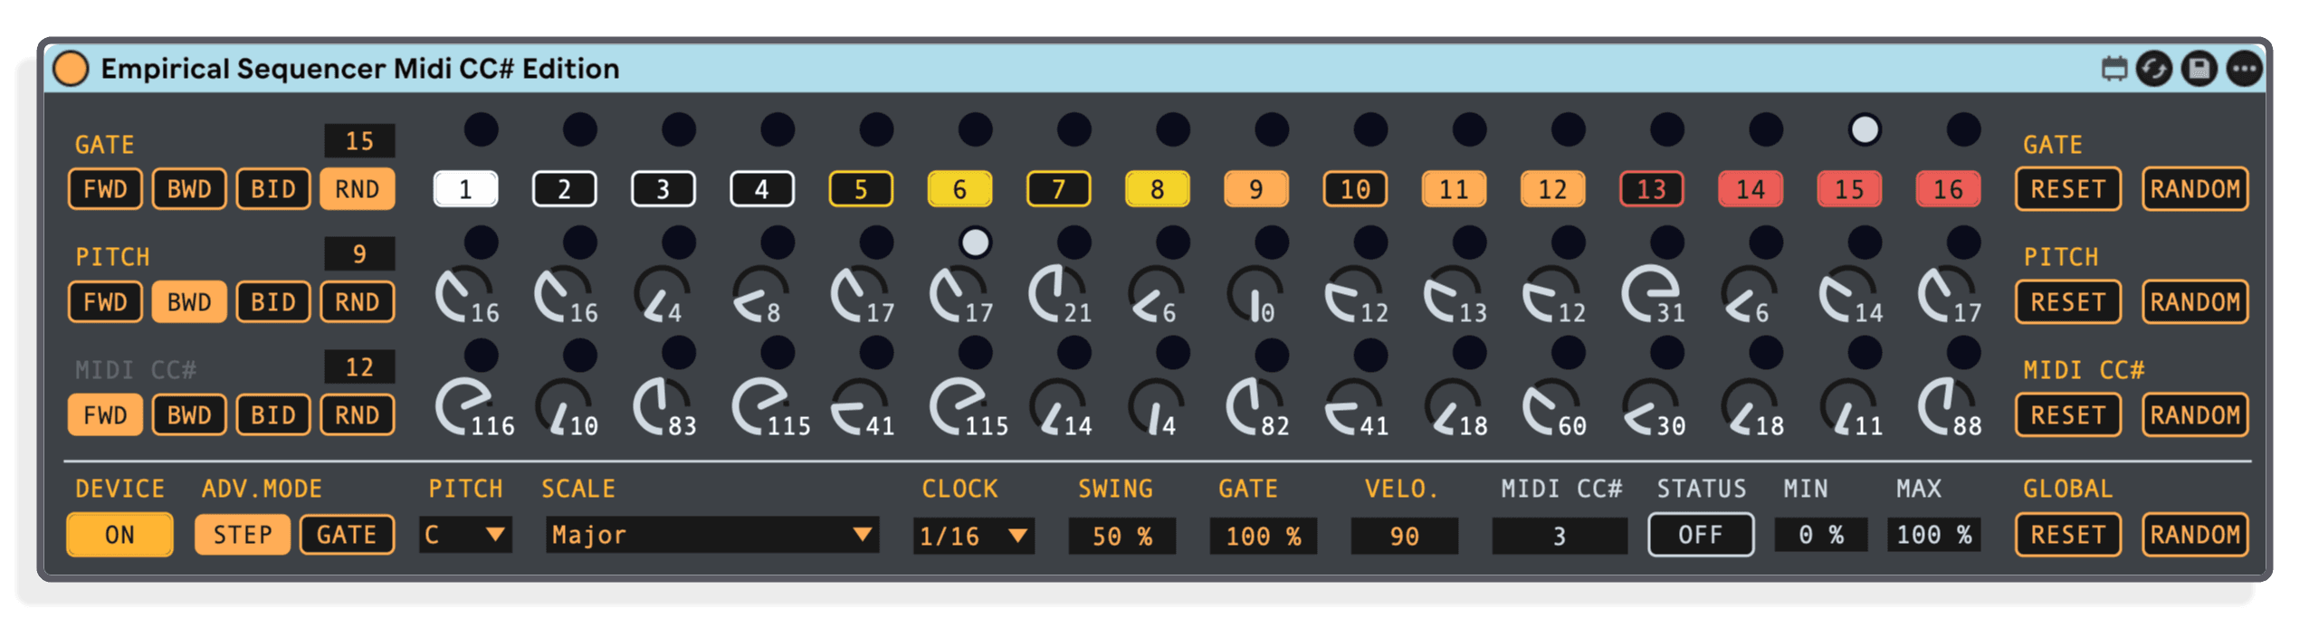Screen dimensions: 2309x618
Task: Click the MIDI CC# knob showing value 116
Action: coord(465,408)
